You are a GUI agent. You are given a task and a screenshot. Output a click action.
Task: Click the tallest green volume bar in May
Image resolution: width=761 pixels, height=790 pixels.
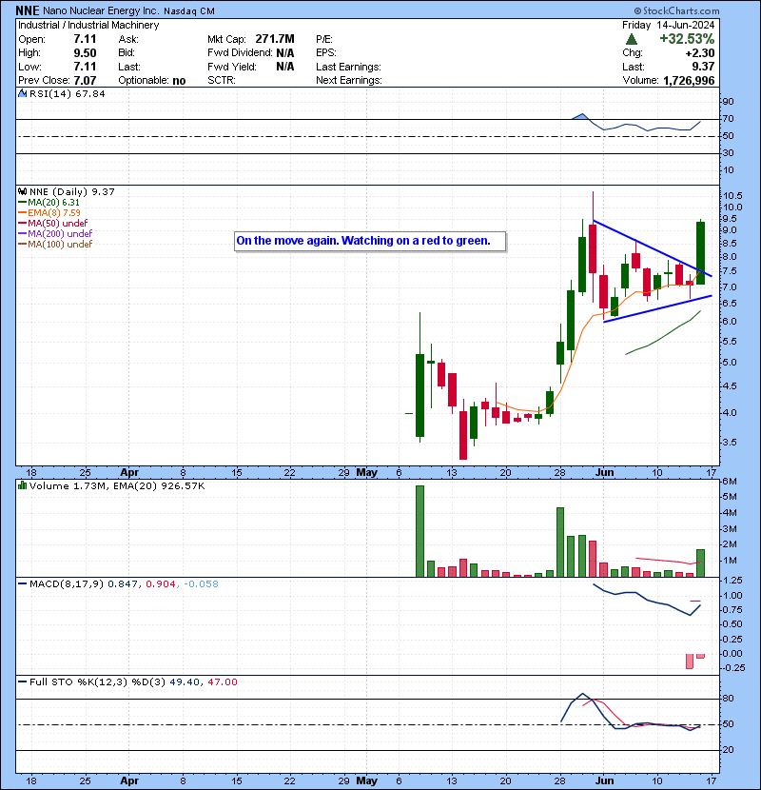(420, 531)
